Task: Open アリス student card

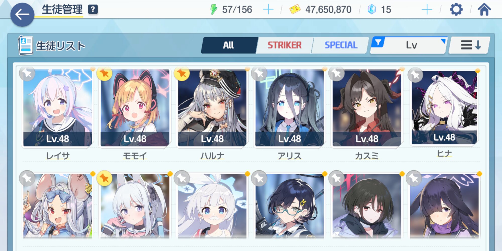Action: click(289, 108)
